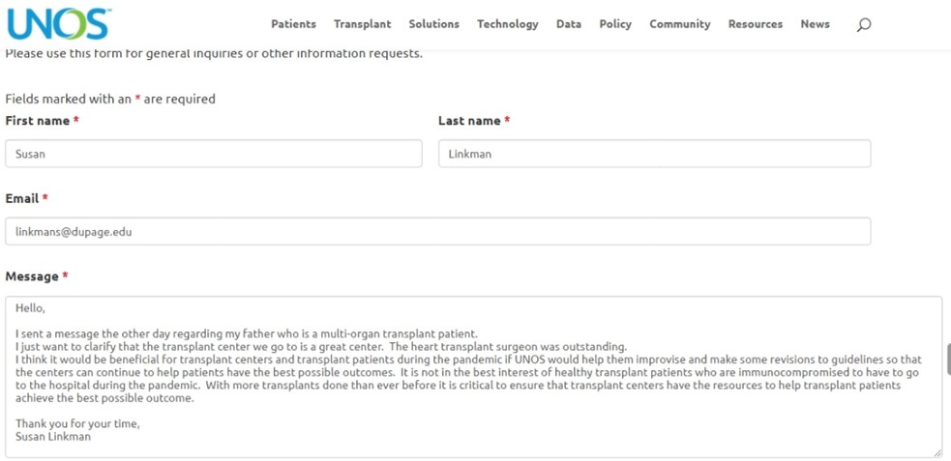
Task: Open the Solutions menu
Action: pyautogui.click(x=433, y=24)
